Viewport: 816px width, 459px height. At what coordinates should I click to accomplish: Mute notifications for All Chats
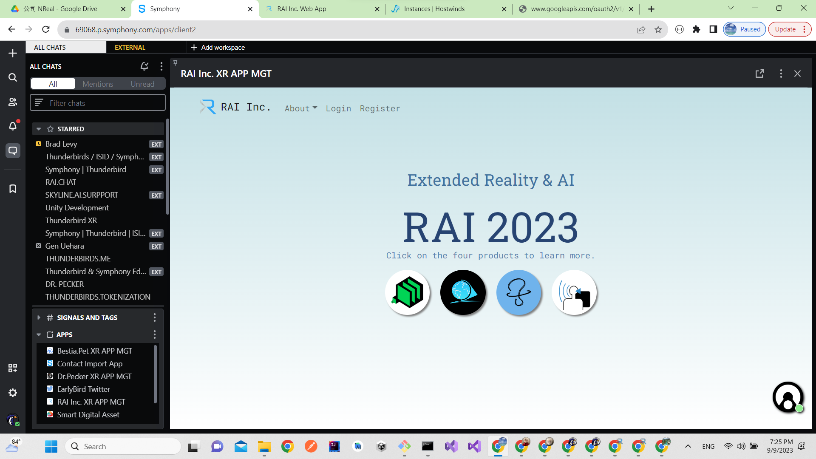point(144,66)
